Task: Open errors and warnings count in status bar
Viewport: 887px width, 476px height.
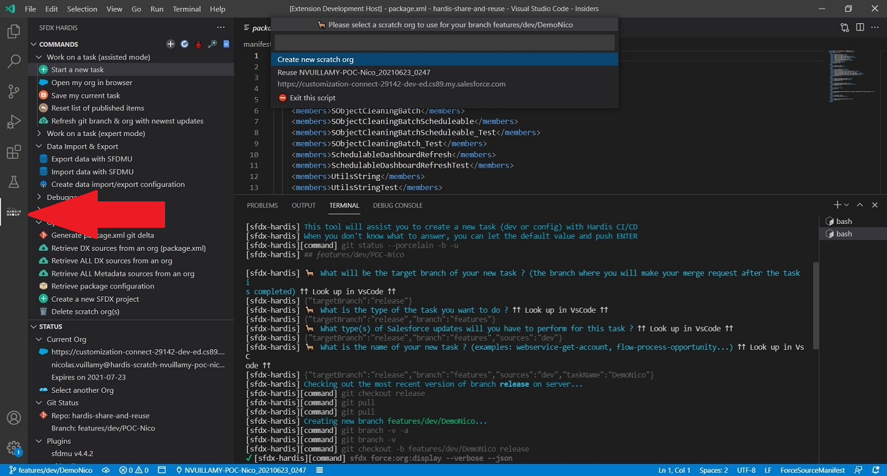Action: (x=133, y=470)
